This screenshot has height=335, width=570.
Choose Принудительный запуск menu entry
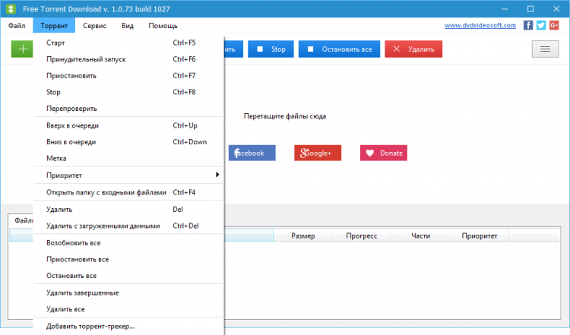pos(128,59)
